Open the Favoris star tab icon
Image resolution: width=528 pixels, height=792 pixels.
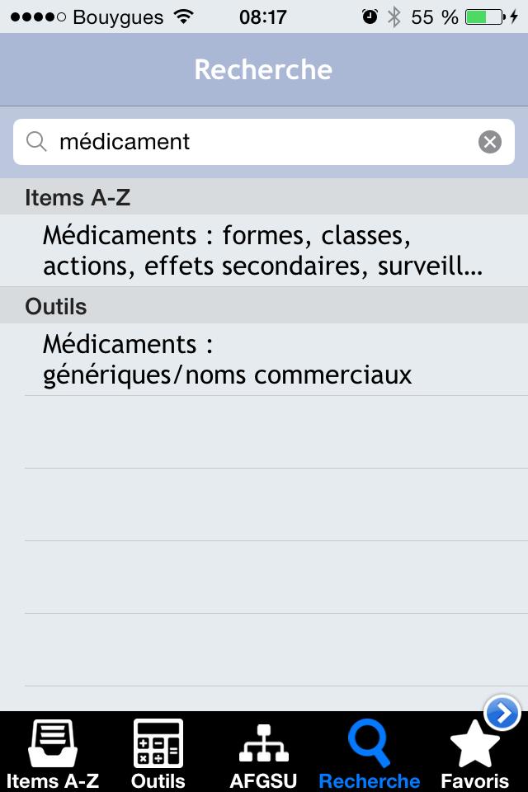coord(475,744)
